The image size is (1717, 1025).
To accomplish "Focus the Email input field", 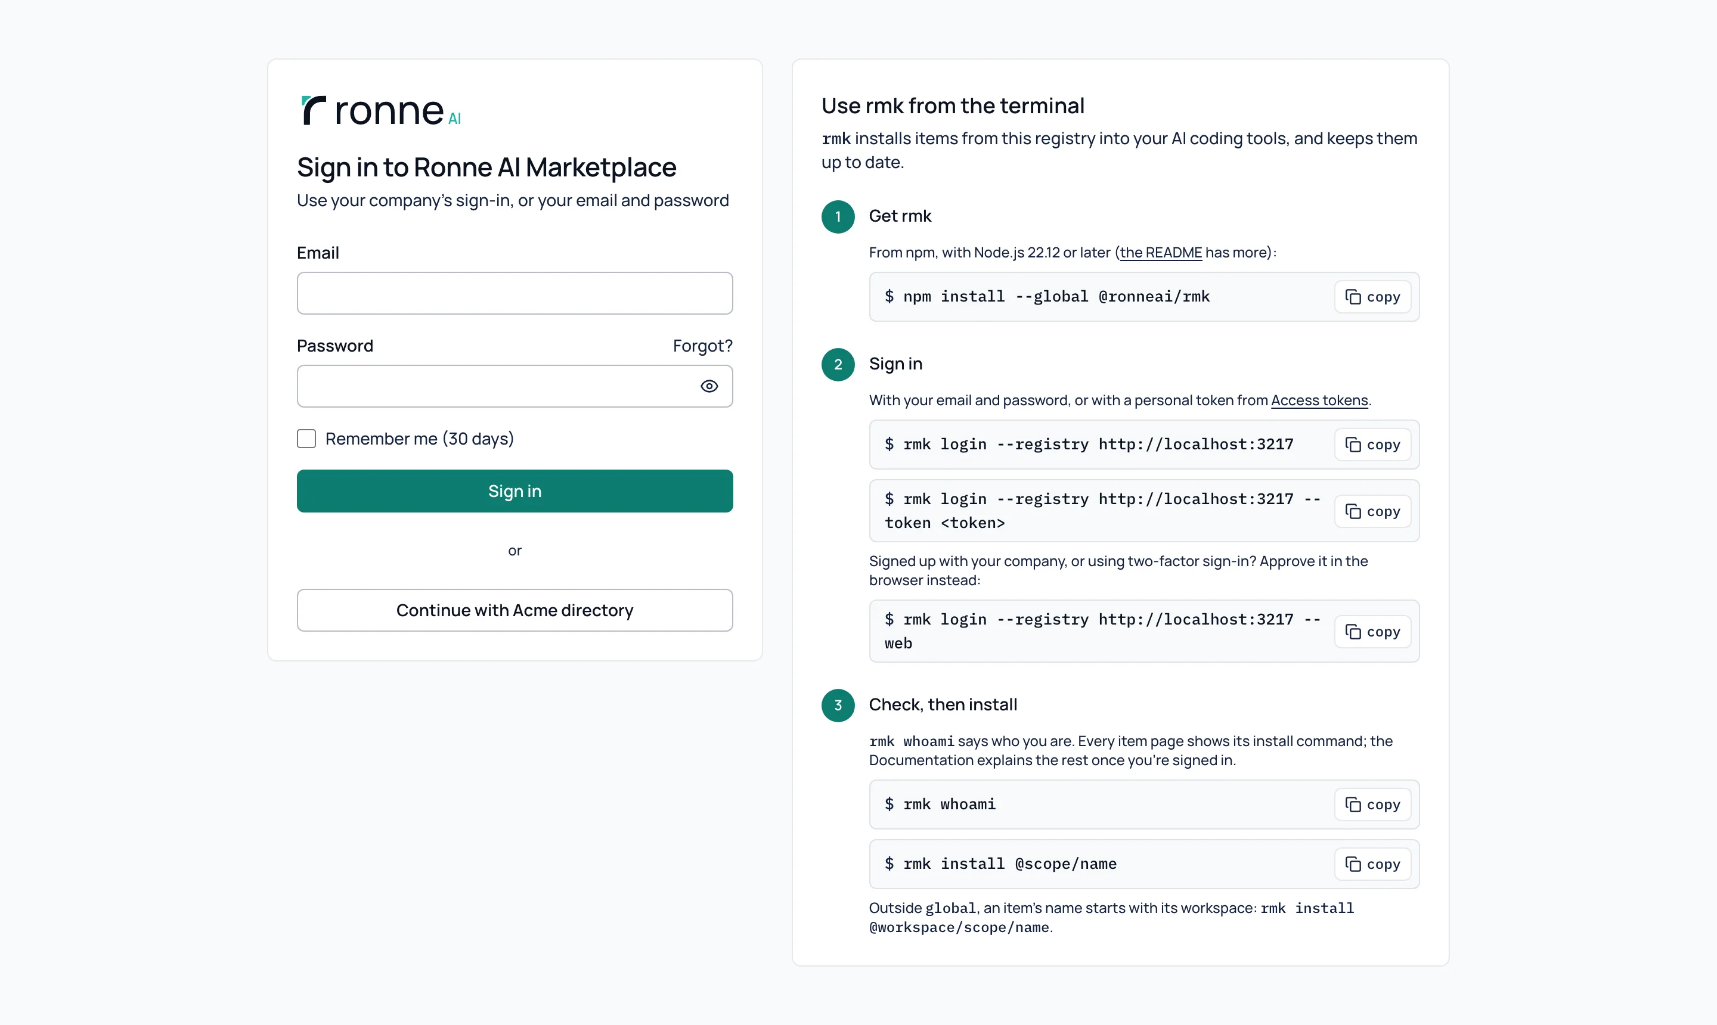I will (515, 293).
